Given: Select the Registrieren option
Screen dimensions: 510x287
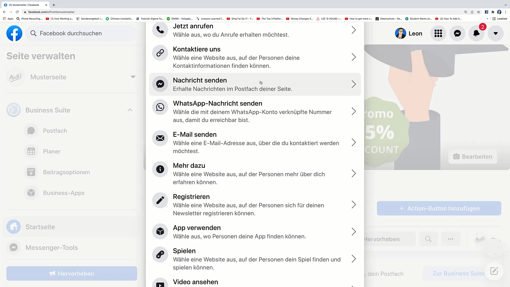Looking at the screenshot, I should tap(255, 205).
